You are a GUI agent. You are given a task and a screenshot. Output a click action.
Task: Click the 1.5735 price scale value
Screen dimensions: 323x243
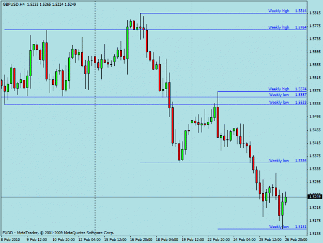point(315,39)
